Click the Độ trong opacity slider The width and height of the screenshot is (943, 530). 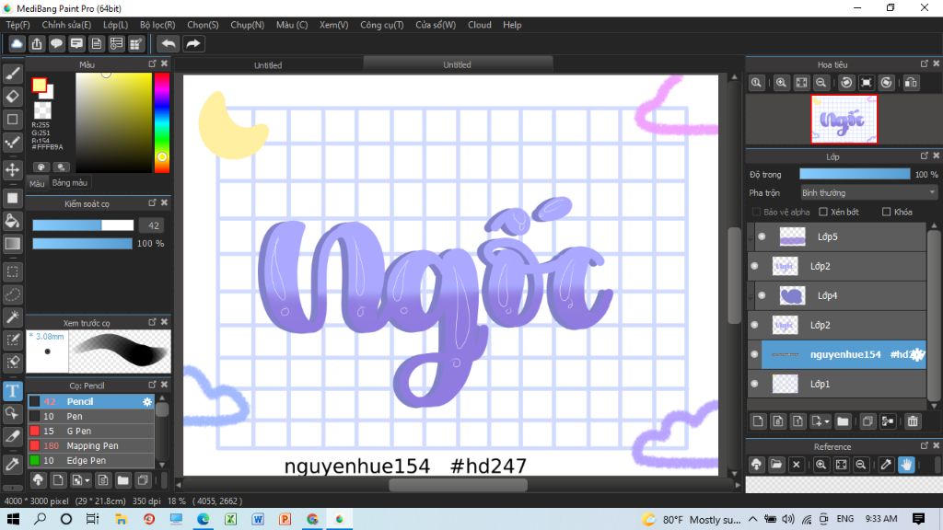click(855, 174)
